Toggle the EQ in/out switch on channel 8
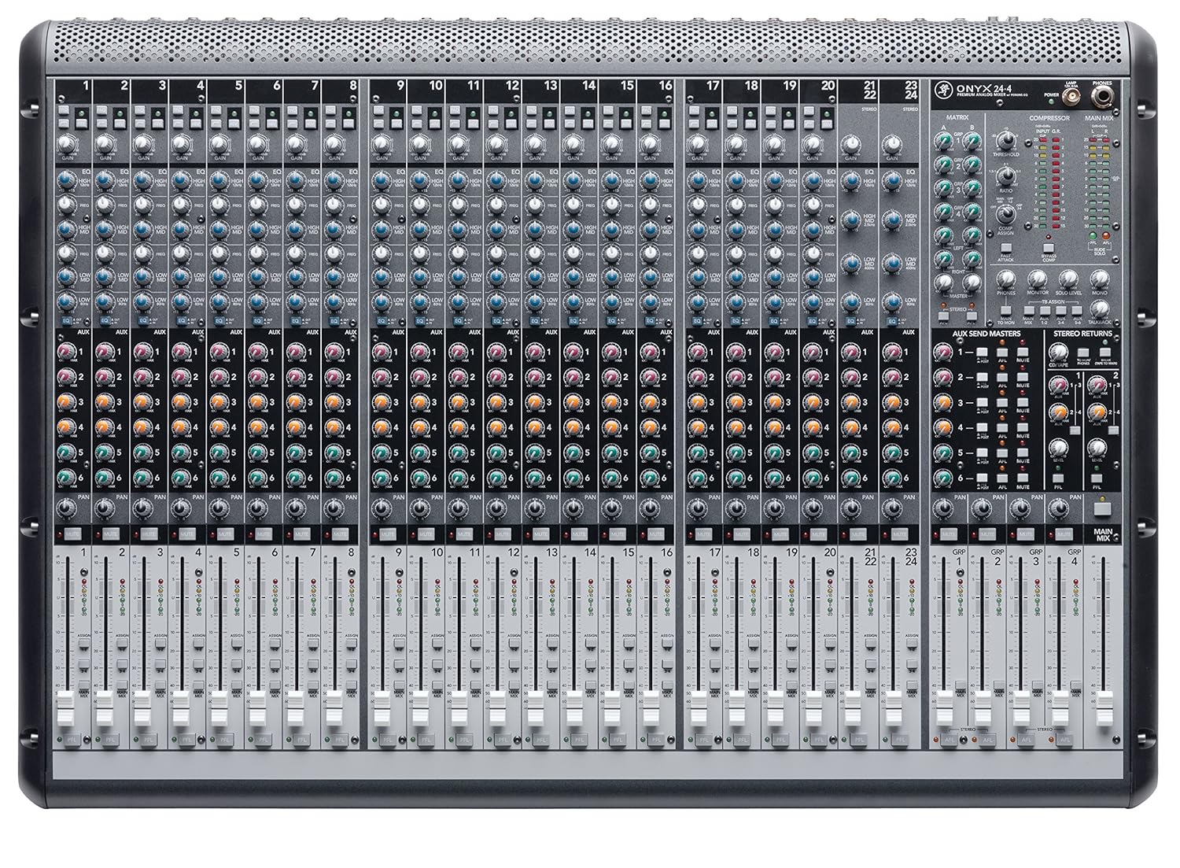Screen dimensions: 1180x868 coord(333,320)
